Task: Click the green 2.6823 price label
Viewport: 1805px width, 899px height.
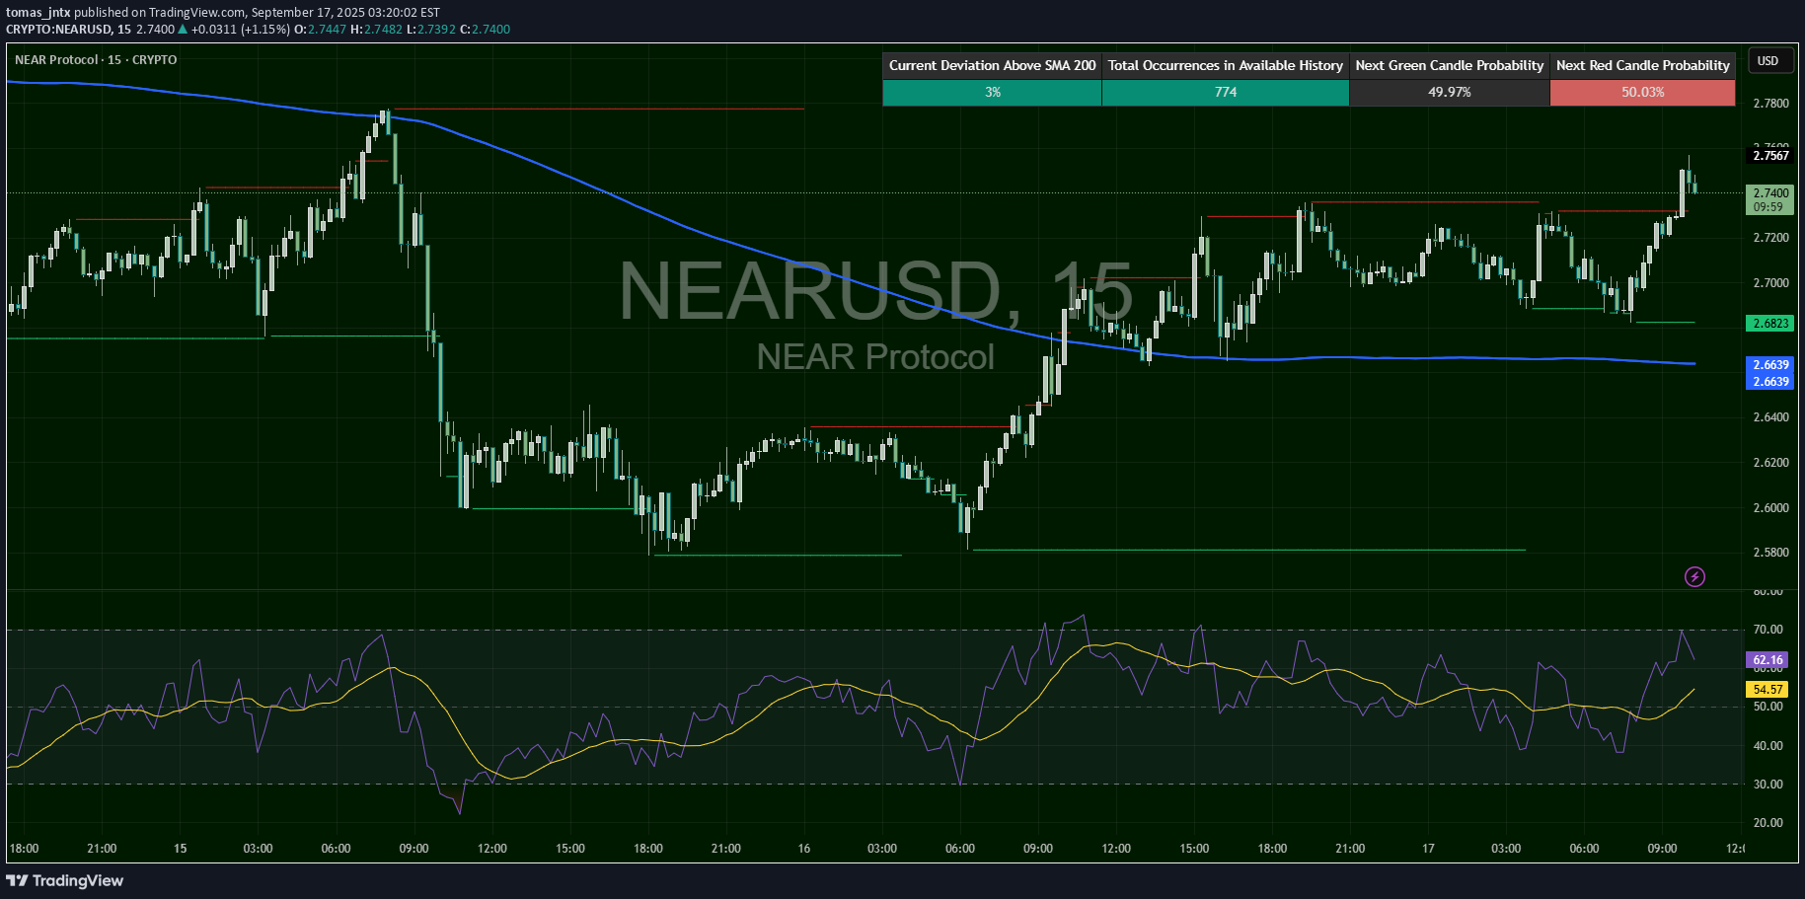Action: click(1770, 324)
